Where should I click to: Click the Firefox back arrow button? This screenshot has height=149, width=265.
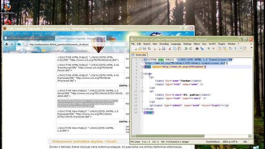pyautogui.click(x=7, y=44)
